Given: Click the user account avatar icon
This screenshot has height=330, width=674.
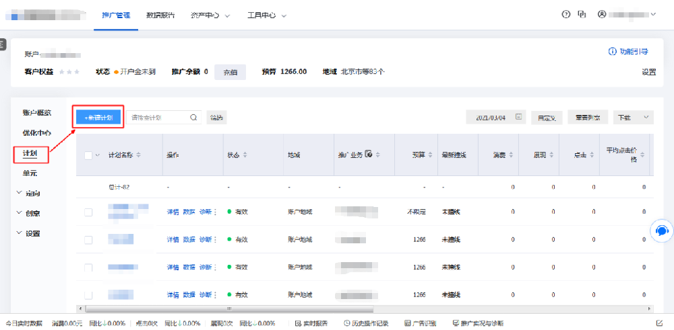Looking at the screenshot, I should (x=602, y=15).
